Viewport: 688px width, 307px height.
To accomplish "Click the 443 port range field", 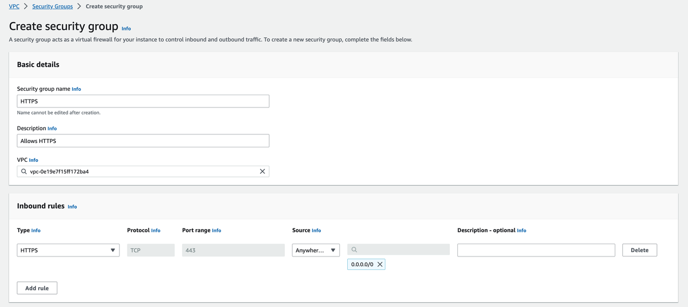I will click(233, 250).
